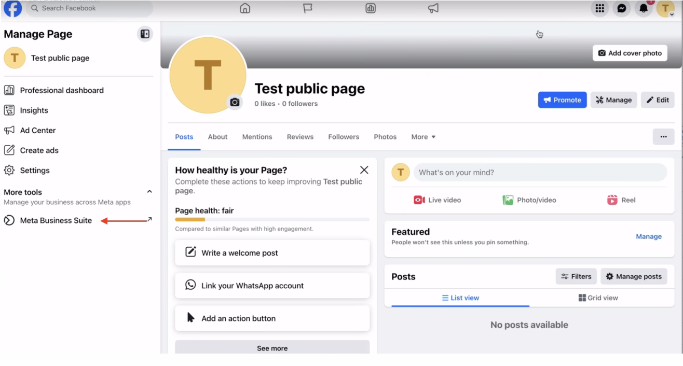
Task: Select Test public page in Manage Page sidebar
Action: (x=60, y=58)
